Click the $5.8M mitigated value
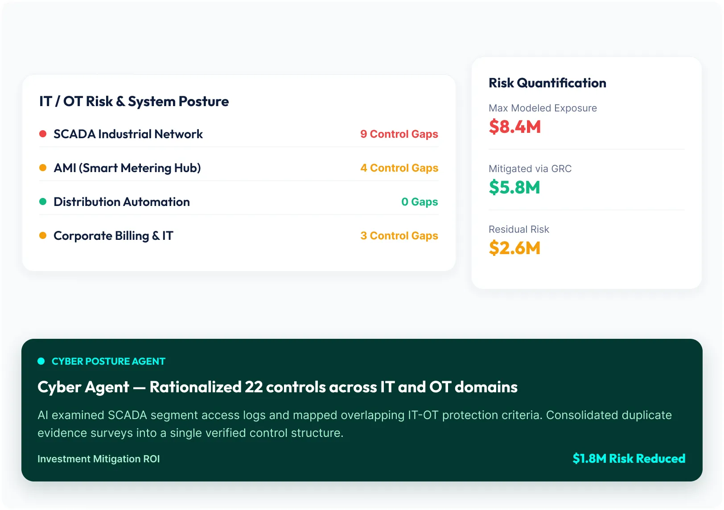The image size is (724, 510). [514, 187]
